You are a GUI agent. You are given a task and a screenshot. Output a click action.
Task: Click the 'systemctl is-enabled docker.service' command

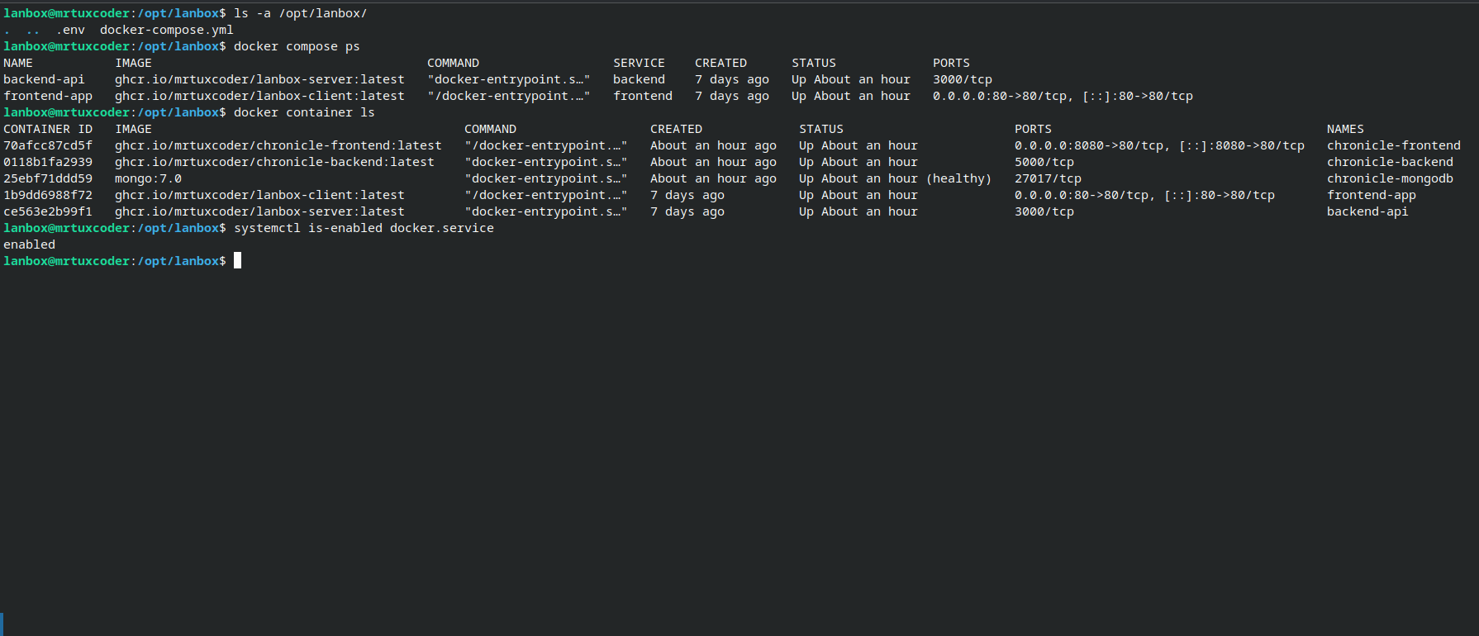[364, 228]
